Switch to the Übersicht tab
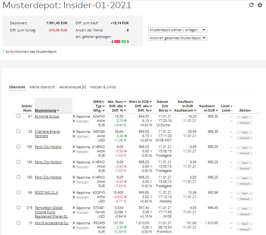Viewport: 266px width, 235px height. point(17,87)
